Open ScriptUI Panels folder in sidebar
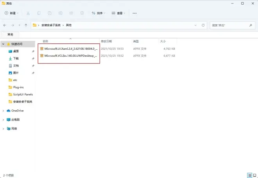 pyautogui.click(x=23, y=94)
